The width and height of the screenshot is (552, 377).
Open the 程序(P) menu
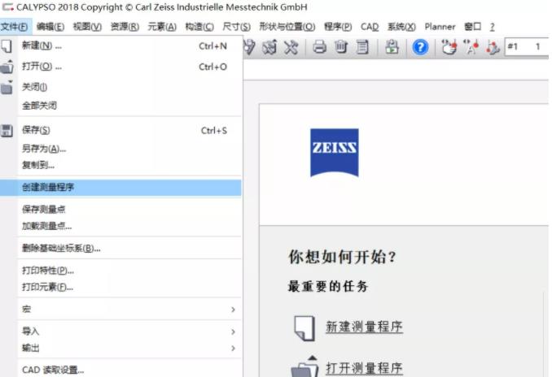pos(338,27)
